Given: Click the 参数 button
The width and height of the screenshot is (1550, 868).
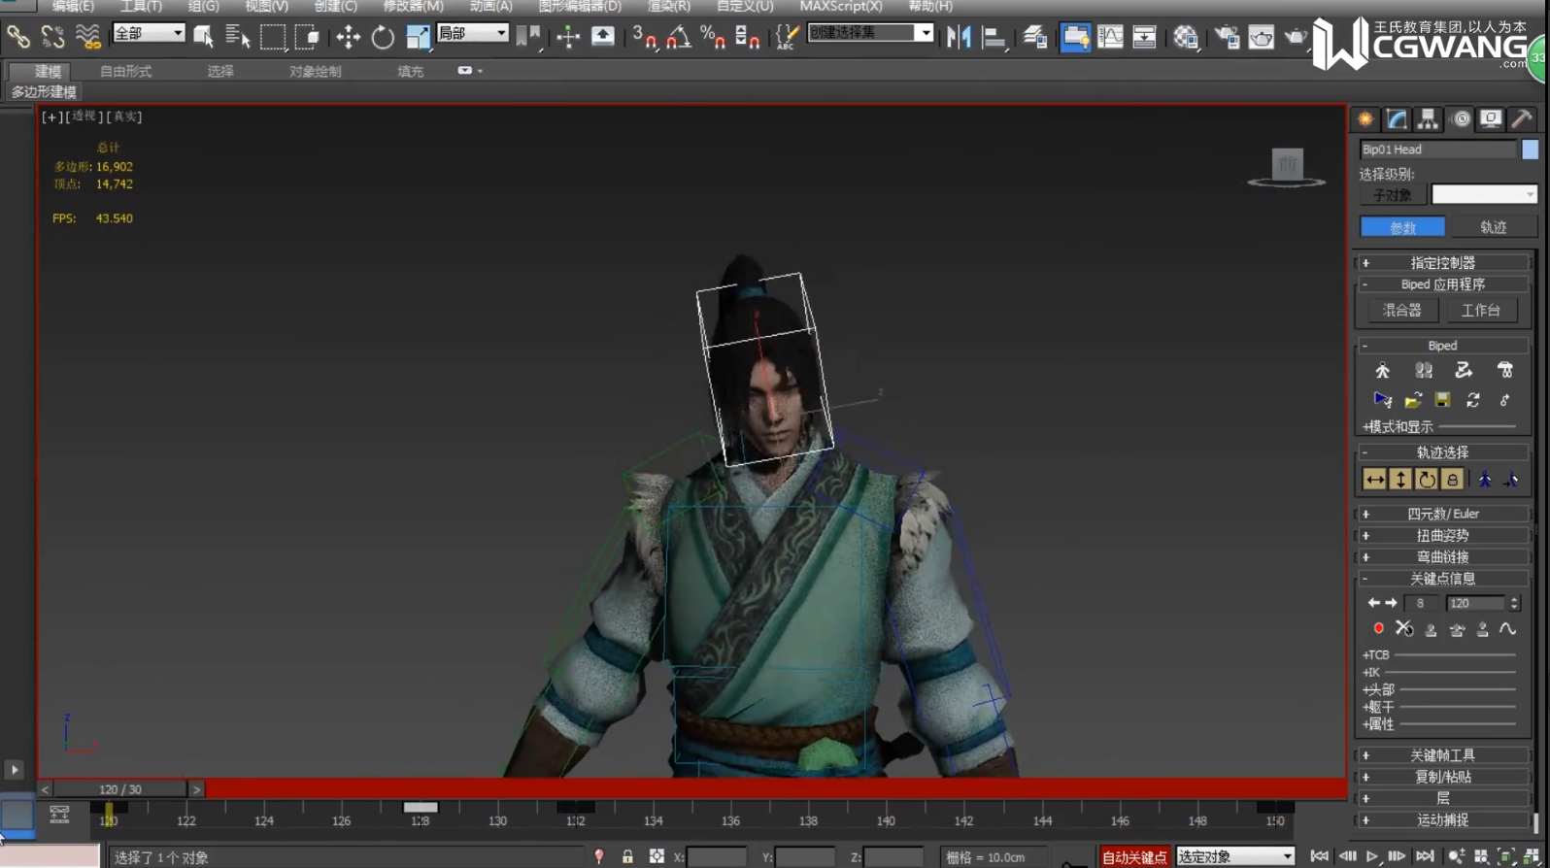Looking at the screenshot, I should point(1402,227).
